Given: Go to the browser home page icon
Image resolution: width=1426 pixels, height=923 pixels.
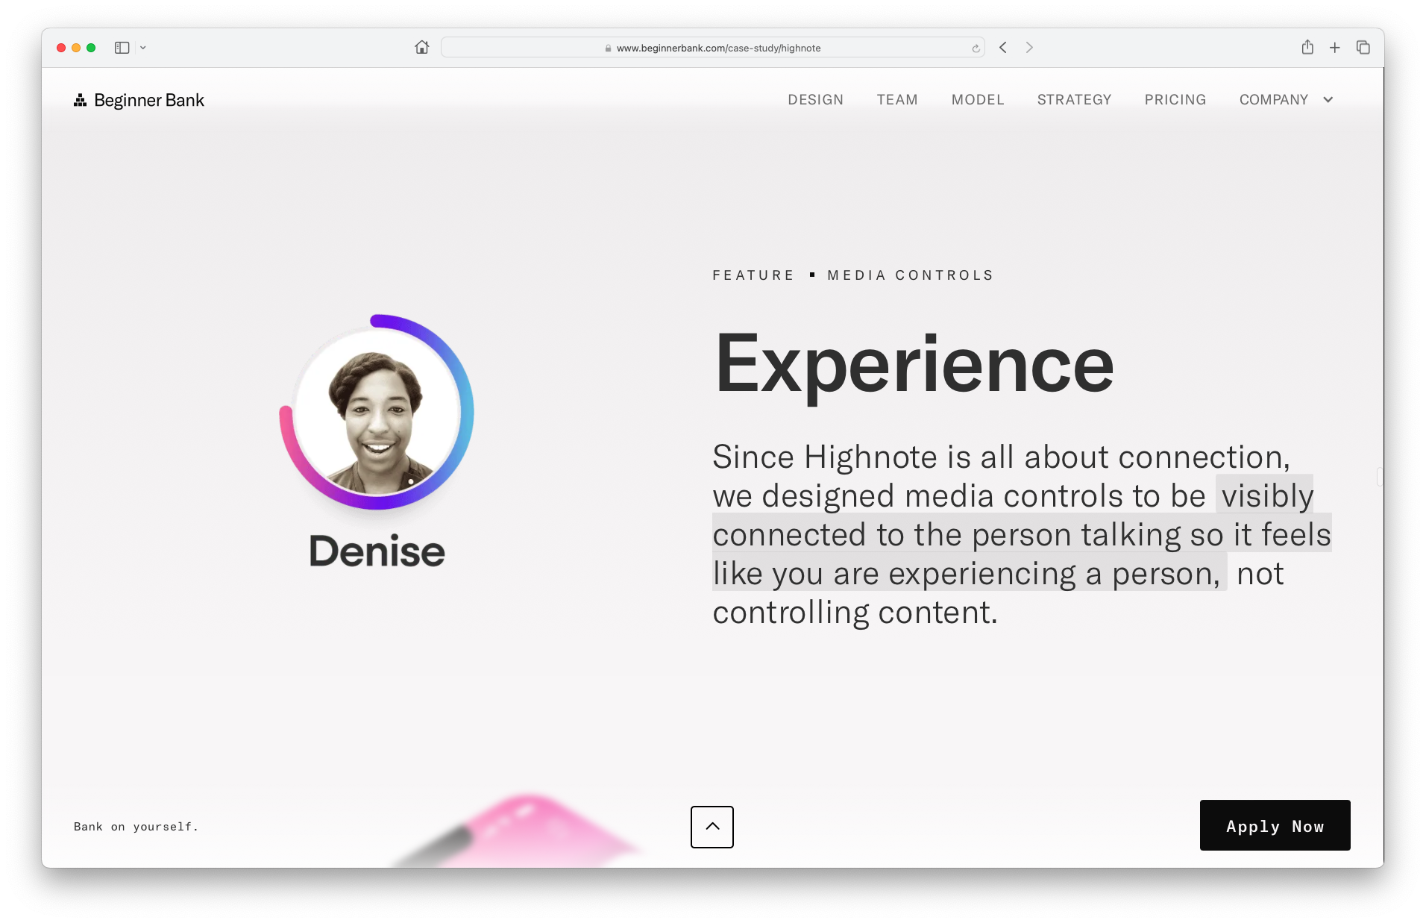Looking at the screenshot, I should 422,47.
